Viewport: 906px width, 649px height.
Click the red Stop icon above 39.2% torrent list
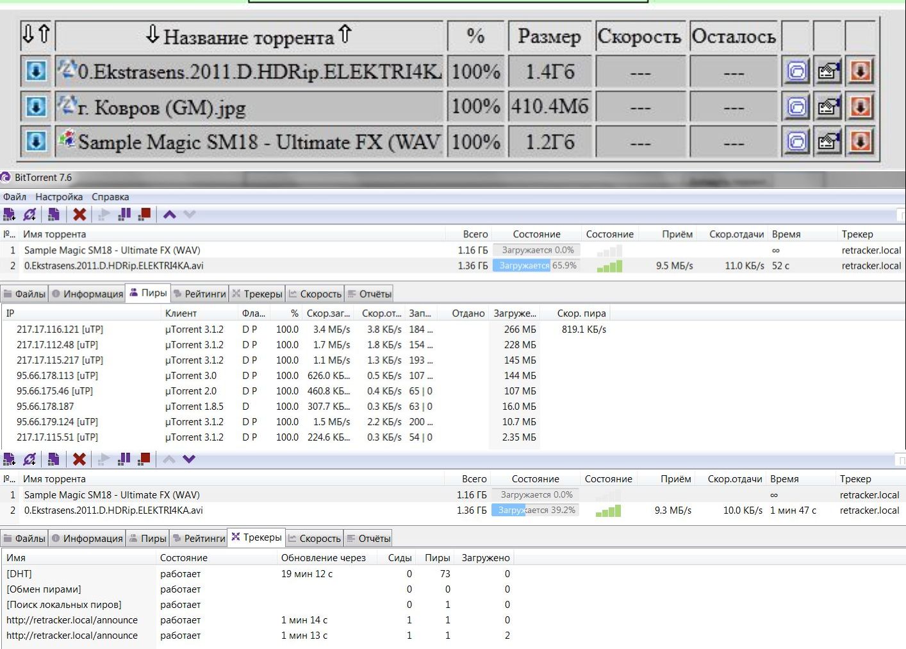(x=145, y=459)
